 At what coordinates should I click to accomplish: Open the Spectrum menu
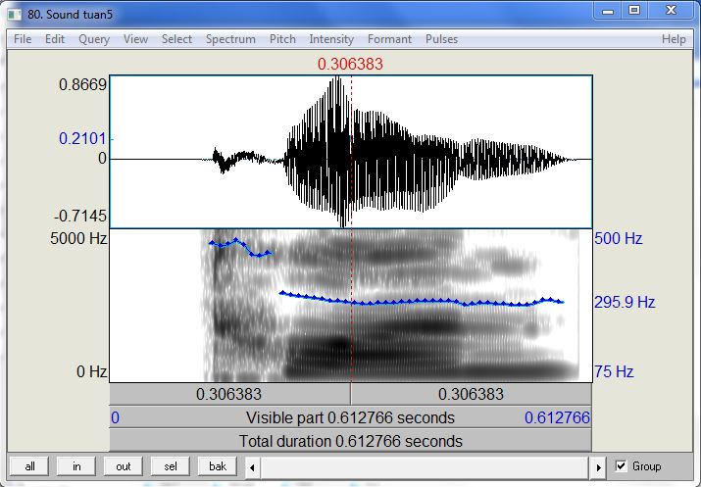click(230, 39)
